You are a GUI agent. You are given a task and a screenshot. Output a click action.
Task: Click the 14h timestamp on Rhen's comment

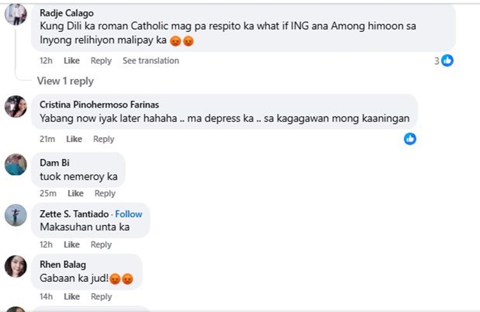point(46,297)
